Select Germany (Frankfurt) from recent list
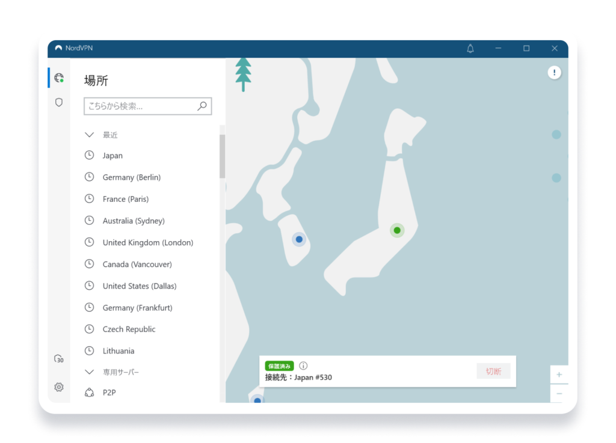The height and width of the screenshot is (443, 616). 138,308
